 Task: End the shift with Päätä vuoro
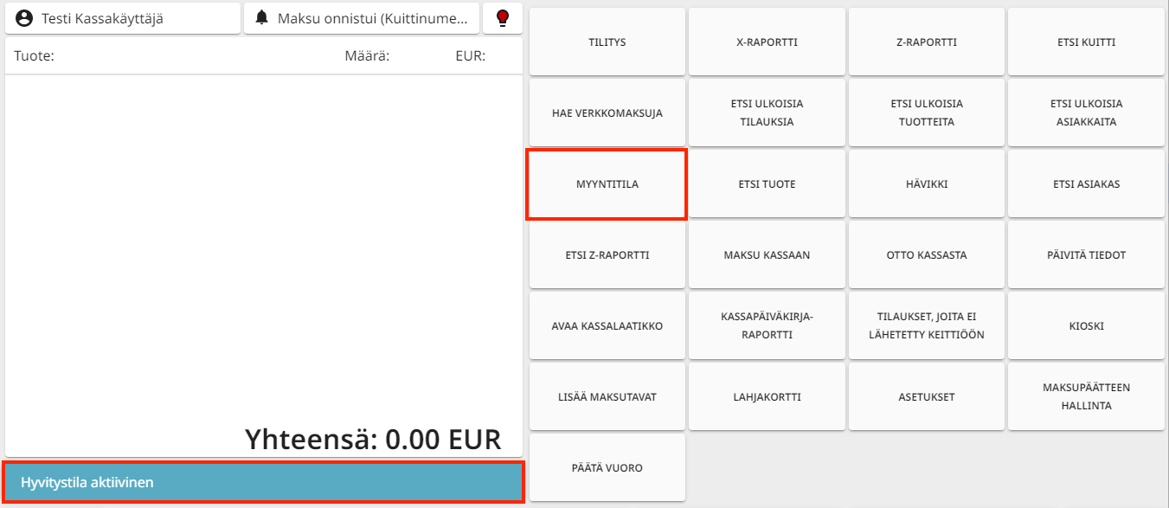click(607, 468)
